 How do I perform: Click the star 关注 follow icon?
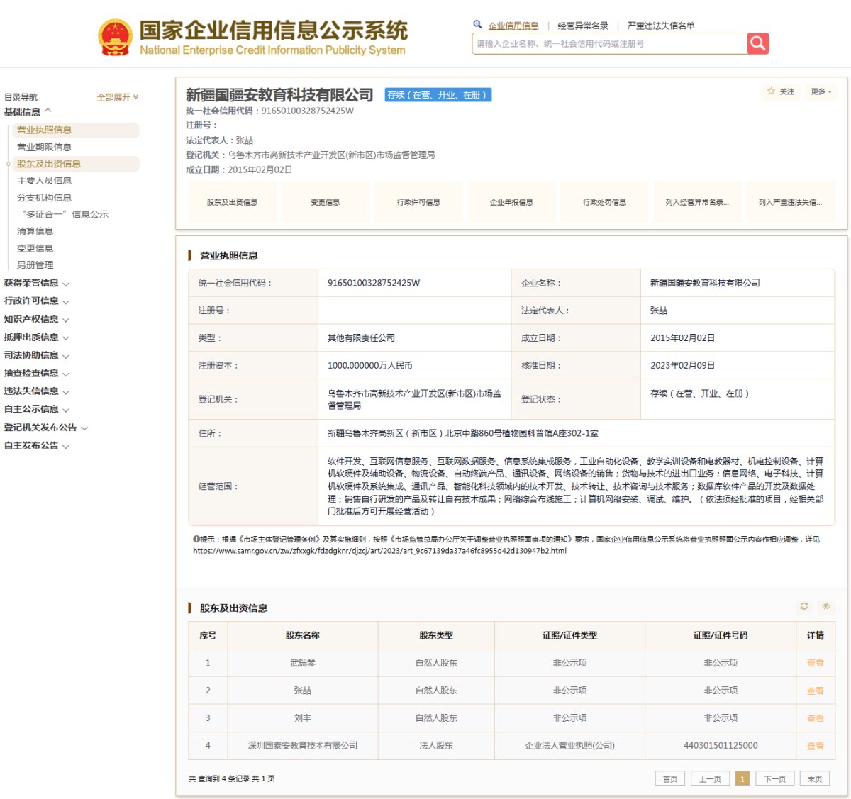[771, 91]
